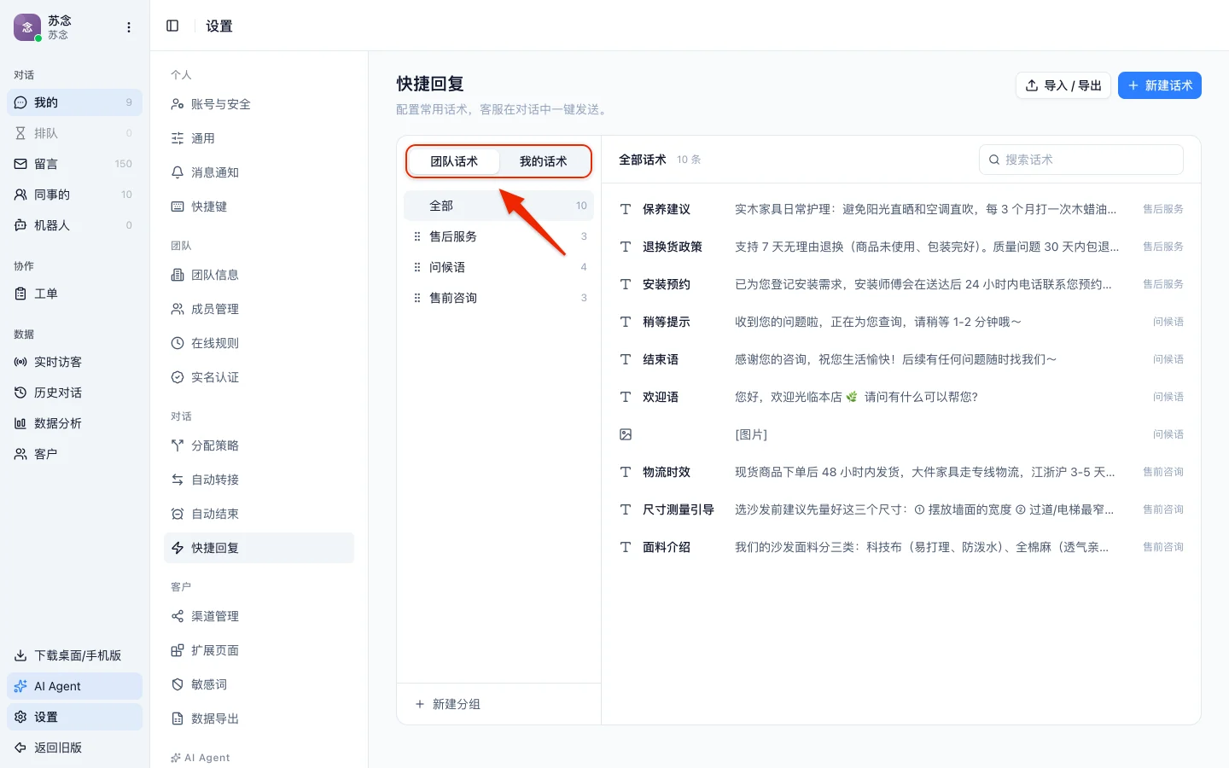
Task: Open 数据导出 page
Action: [259, 719]
